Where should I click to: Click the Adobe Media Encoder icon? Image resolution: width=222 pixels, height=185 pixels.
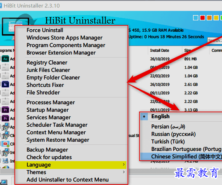[5, 85]
